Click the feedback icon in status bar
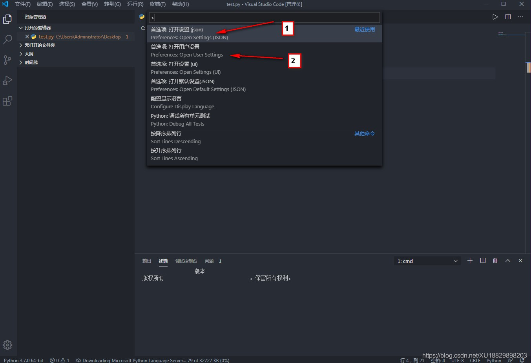Screen dimensions: 531x363 [510, 360]
